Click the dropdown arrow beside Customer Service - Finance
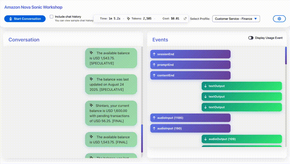This screenshot has width=290, height=164. [x=256, y=19]
